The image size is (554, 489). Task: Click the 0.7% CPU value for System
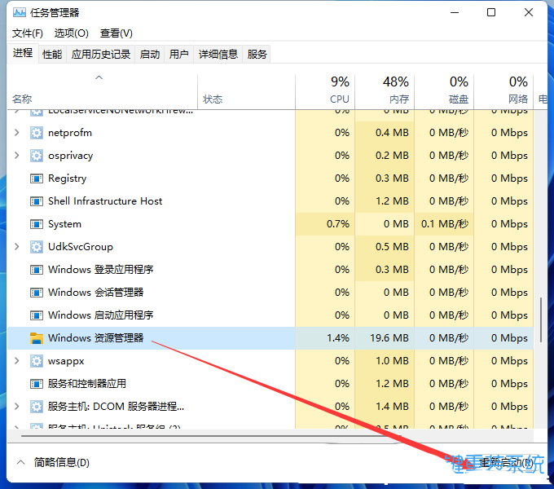point(338,224)
